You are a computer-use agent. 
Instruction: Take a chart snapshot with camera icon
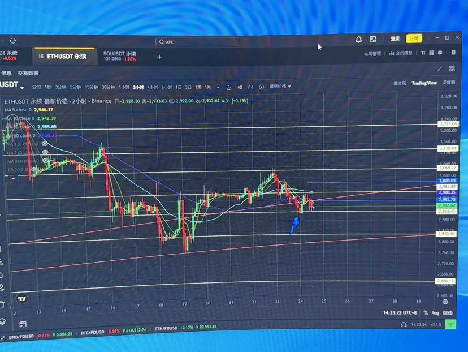pos(251,87)
